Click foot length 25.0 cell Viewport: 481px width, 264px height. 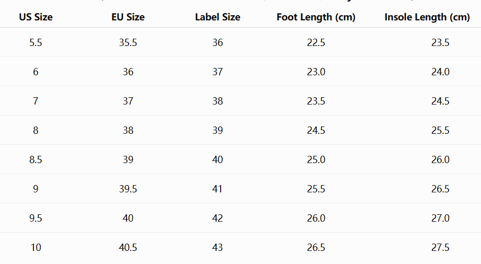pyautogui.click(x=316, y=160)
